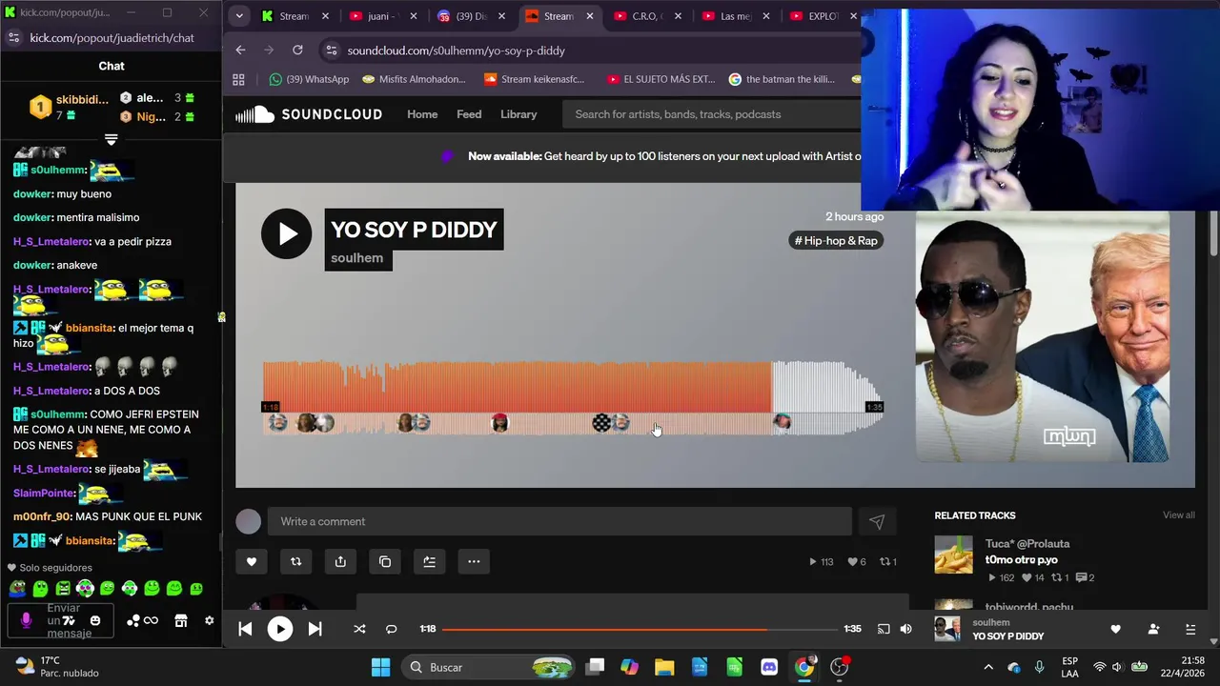Open the Misfits Almohadon bookmark
Image resolution: width=1220 pixels, height=686 pixels.
[414, 79]
